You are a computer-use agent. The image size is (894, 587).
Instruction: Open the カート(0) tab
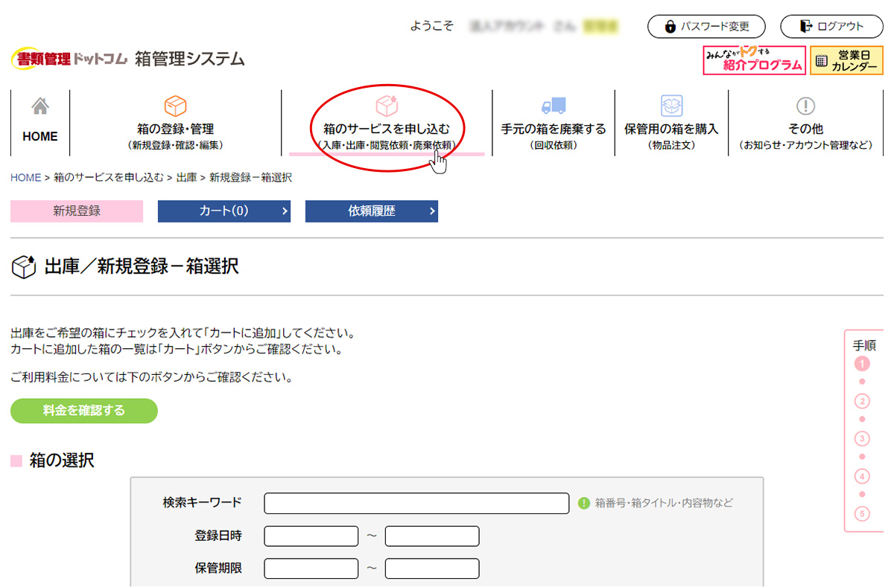[223, 211]
